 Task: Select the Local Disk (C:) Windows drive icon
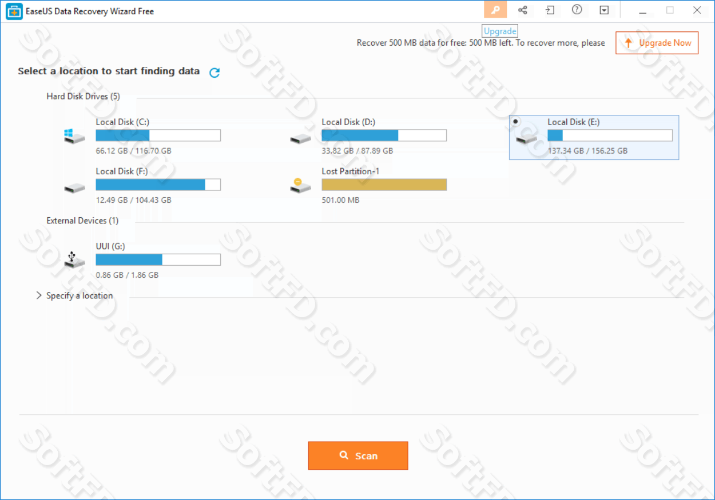point(74,136)
